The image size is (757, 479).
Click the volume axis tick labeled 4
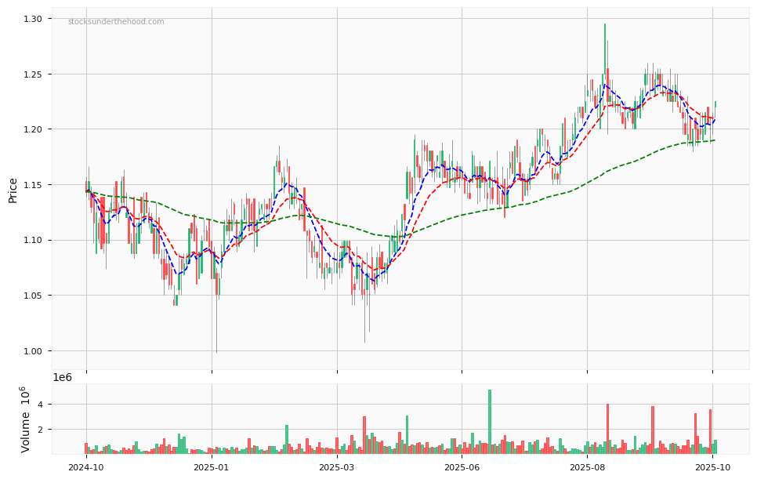tap(45, 405)
